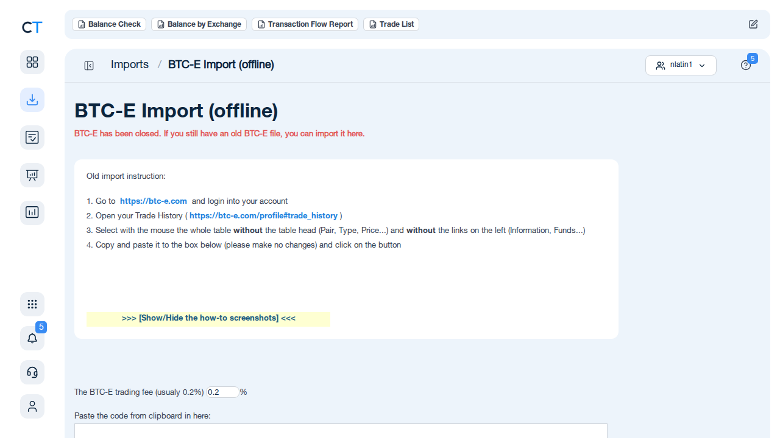Viewport: 780px width, 438px height.
Task: Open the checklist icon in sidebar
Action: (x=32, y=137)
